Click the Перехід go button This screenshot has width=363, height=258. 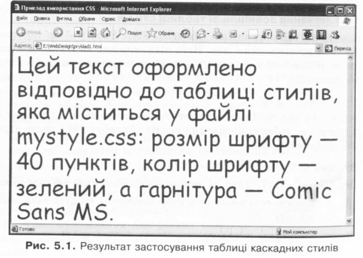pyautogui.click(x=338, y=49)
